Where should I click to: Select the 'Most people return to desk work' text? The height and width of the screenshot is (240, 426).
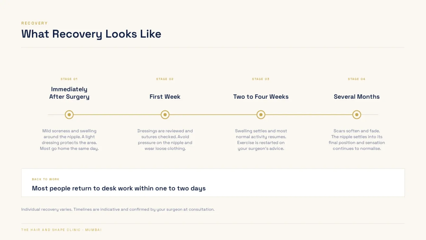pyautogui.click(x=119, y=188)
